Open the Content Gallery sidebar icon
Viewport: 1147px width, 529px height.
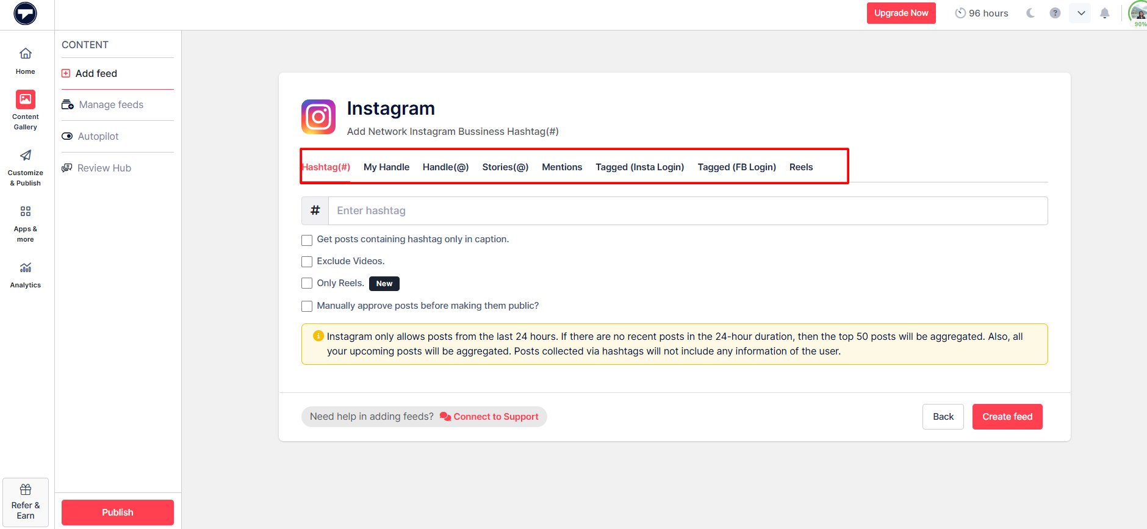tap(26, 99)
